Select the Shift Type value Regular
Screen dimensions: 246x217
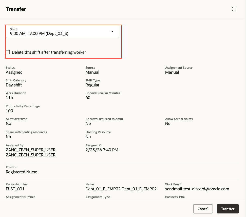(x=92, y=85)
